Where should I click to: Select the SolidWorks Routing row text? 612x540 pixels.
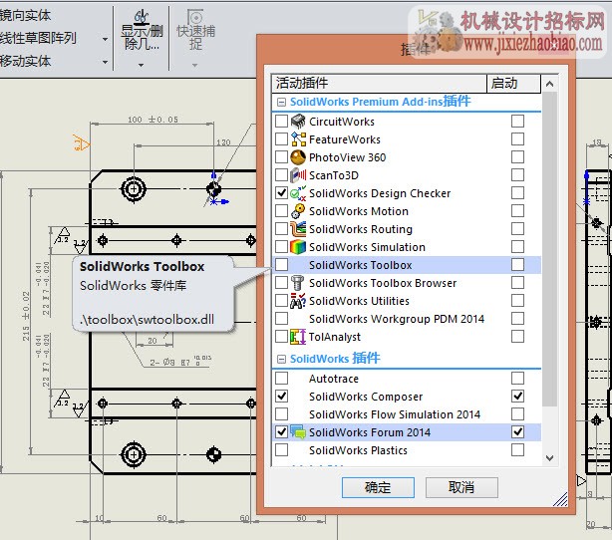coord(361,229)
